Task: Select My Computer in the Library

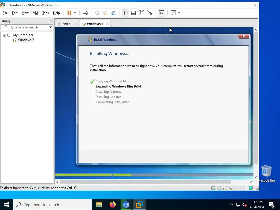Action: [23, 35]
